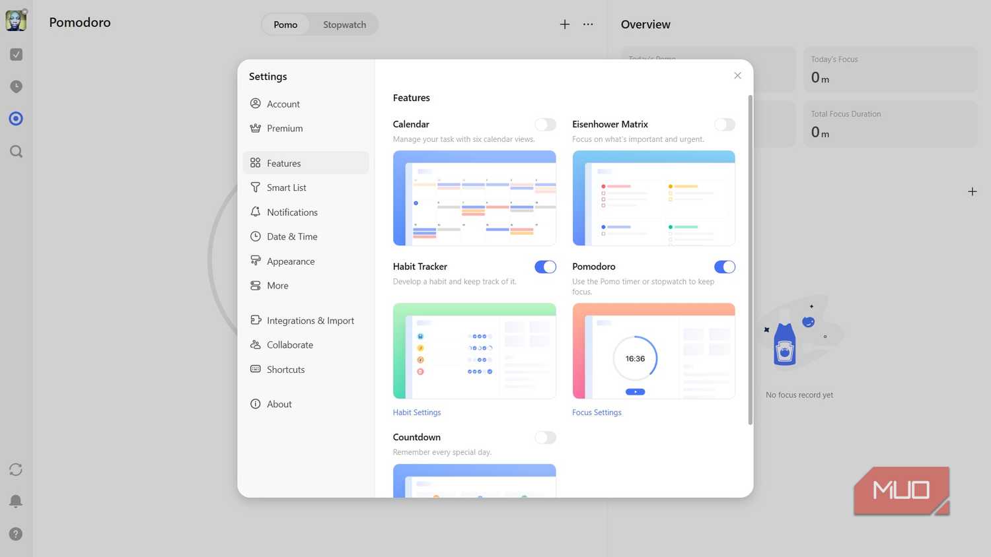
Task: Add a focus record with plus icon
Action: point(973,191)
